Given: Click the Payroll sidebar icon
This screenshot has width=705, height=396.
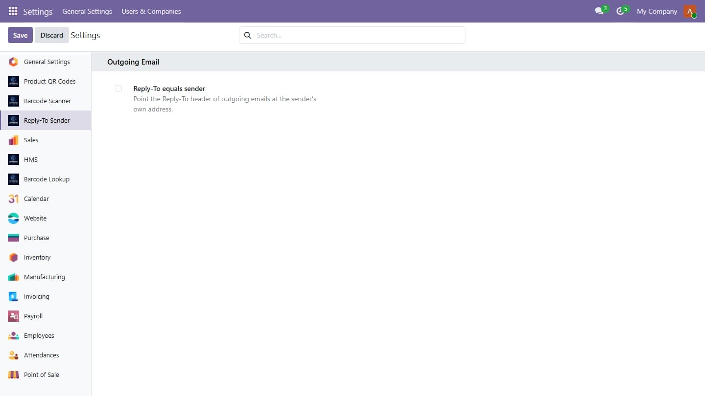Looking at the screenshot, I should click(14, 316).
